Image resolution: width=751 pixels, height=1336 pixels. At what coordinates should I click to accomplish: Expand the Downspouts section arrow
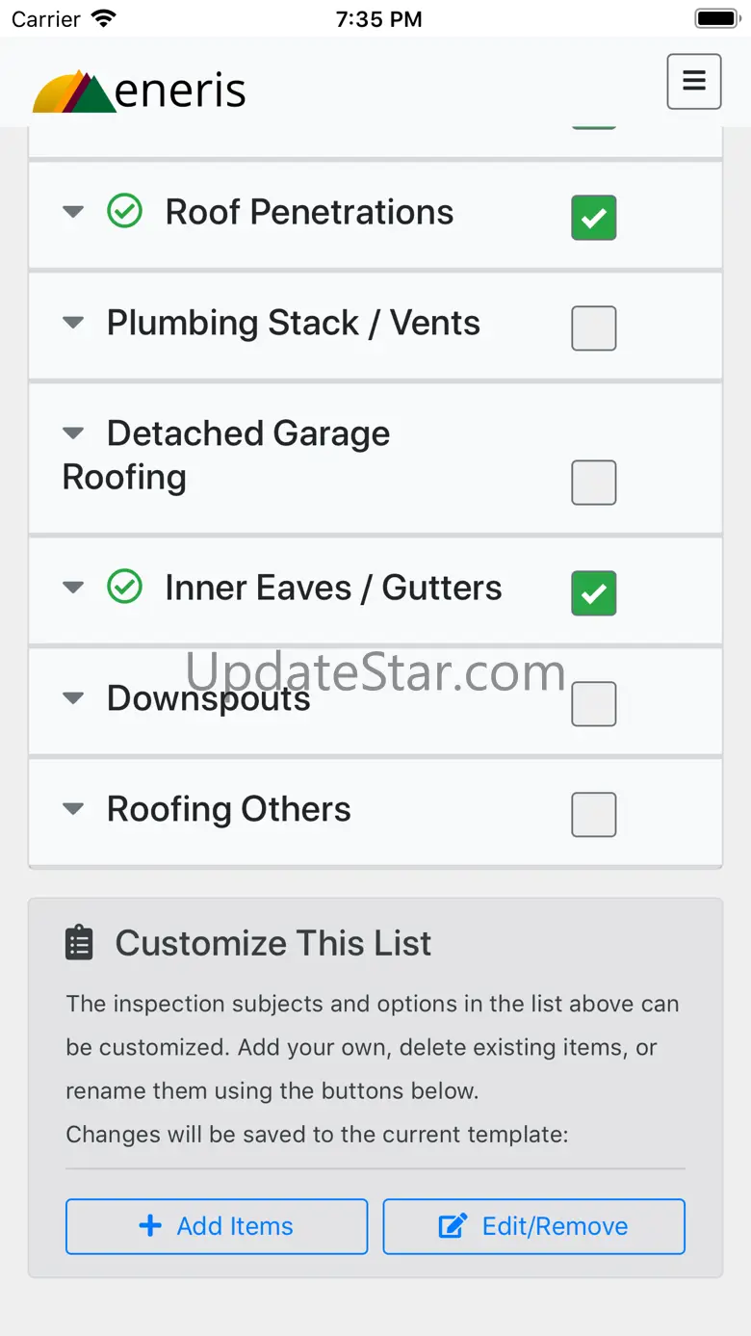73,698
